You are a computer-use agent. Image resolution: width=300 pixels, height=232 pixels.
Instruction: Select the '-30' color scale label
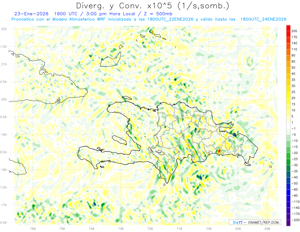294,165
